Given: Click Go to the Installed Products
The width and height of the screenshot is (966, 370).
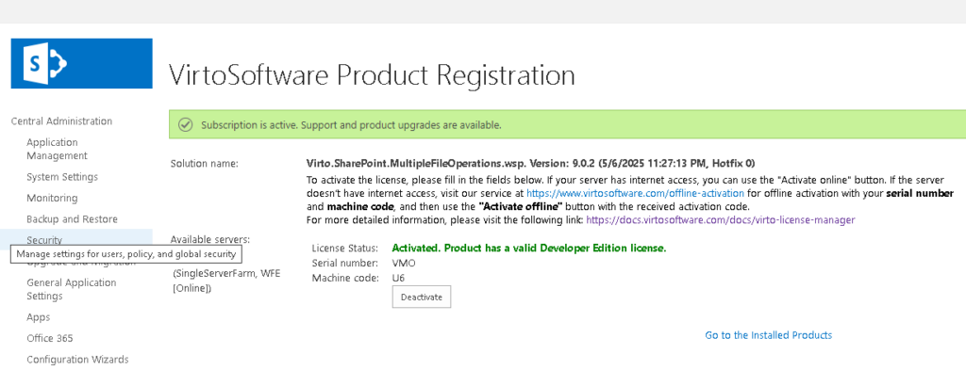Looking at the screenshot, I should click(x=768, y=335).
